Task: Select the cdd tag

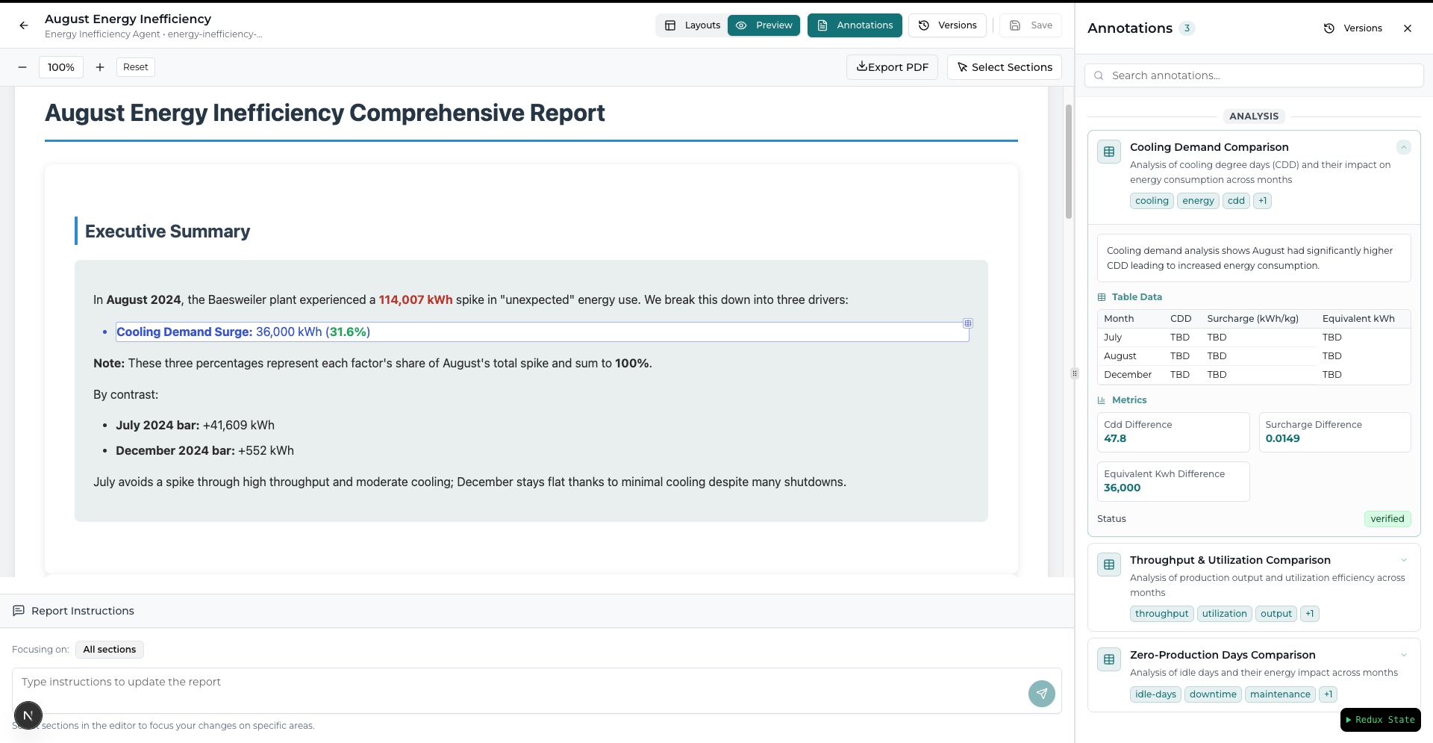Action: click(1236, 201)
